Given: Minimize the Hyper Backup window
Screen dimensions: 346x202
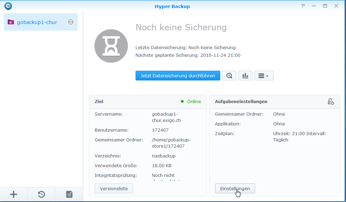Looking at the screenshot, I should point(314,6).
